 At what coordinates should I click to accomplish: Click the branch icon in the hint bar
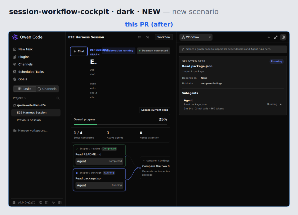[183, 49]
